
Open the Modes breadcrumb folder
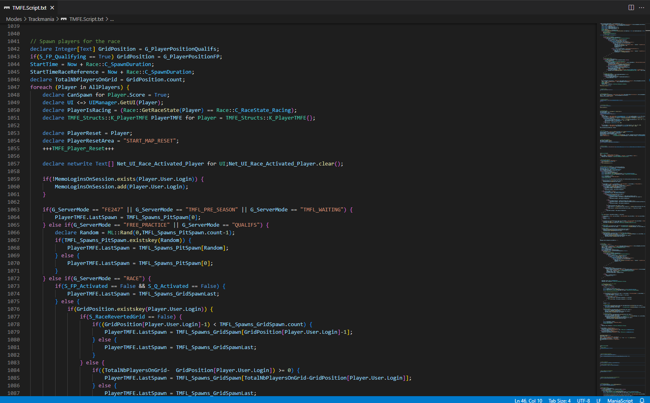click(x=14, y=19)
